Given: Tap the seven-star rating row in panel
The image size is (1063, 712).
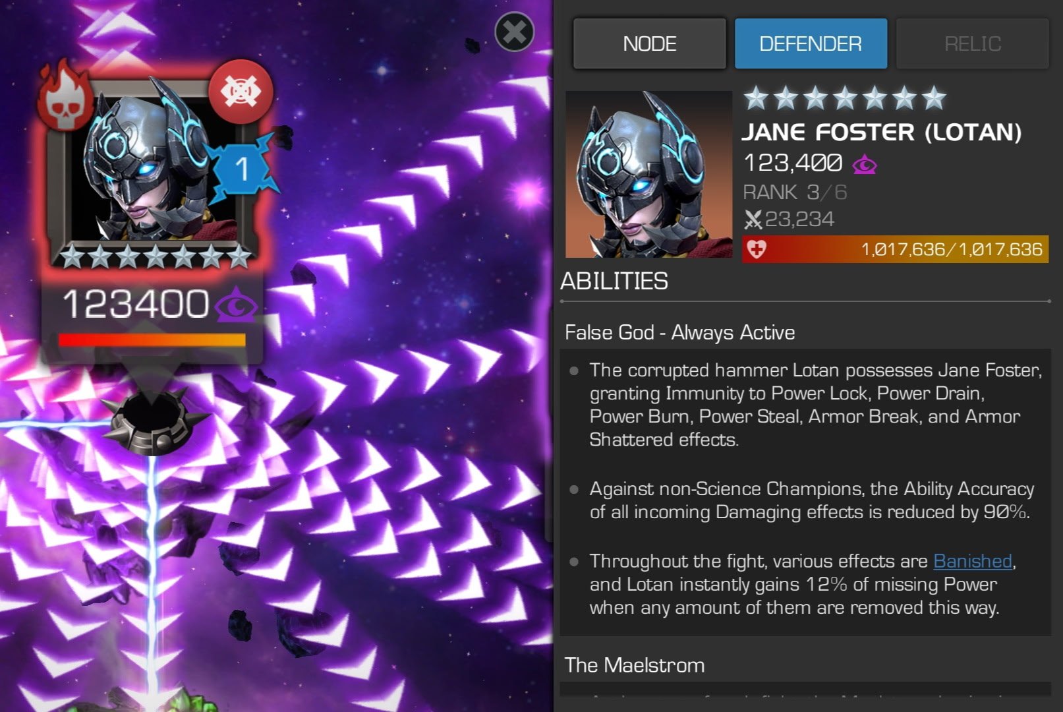Looking at the screenshot, I should pos(845,99).
